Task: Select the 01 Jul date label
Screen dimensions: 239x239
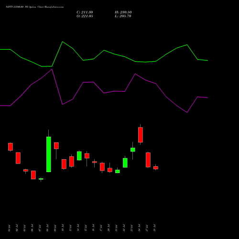Action: pos(9,228)
